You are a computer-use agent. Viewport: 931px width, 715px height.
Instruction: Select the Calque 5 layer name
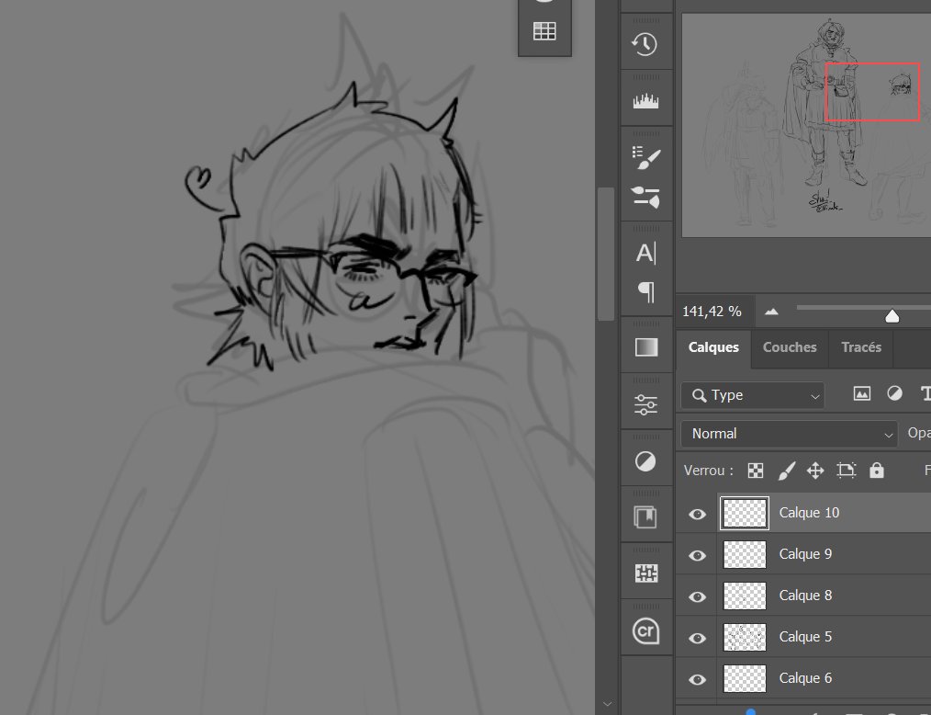coord(806,637)
